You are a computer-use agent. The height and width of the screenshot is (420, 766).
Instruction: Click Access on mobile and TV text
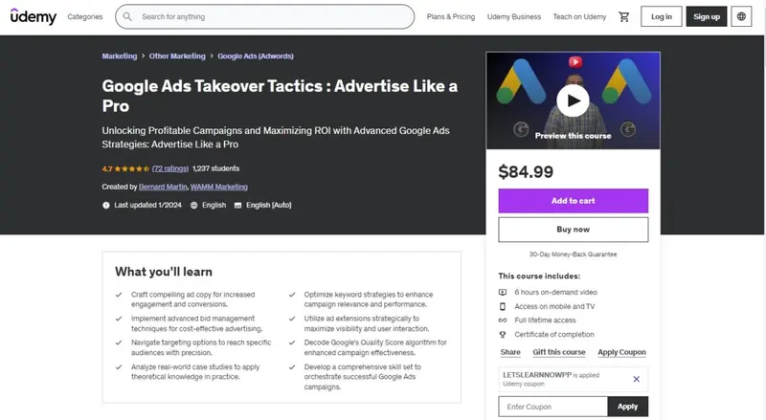[554, 306]
